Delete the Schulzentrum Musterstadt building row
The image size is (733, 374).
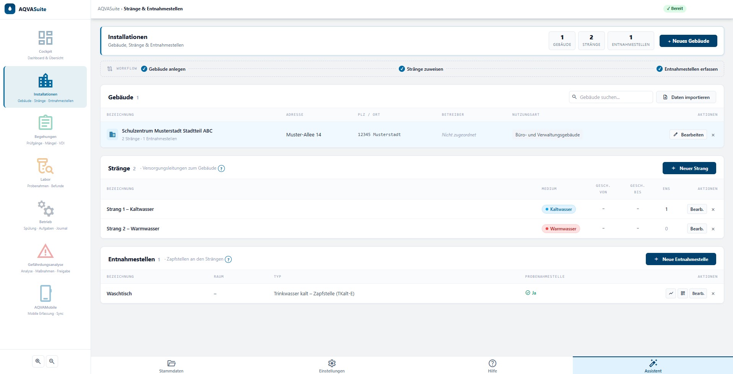click(713, 135)
